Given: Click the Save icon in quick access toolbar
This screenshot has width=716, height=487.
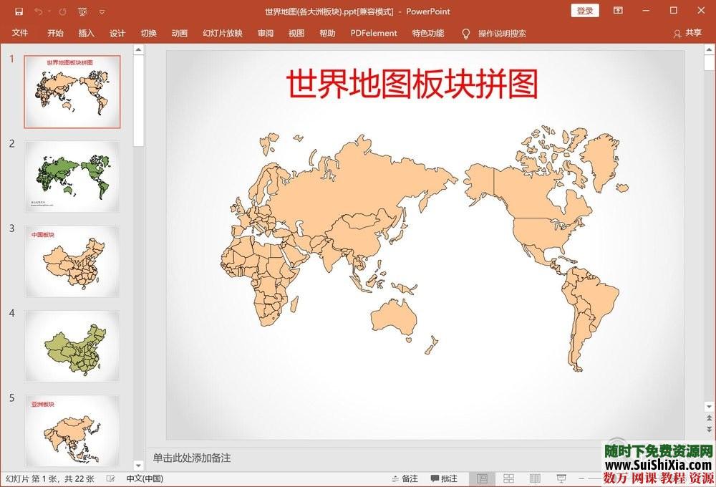Looking at the screenshot, I should click(x=19, y=10).
